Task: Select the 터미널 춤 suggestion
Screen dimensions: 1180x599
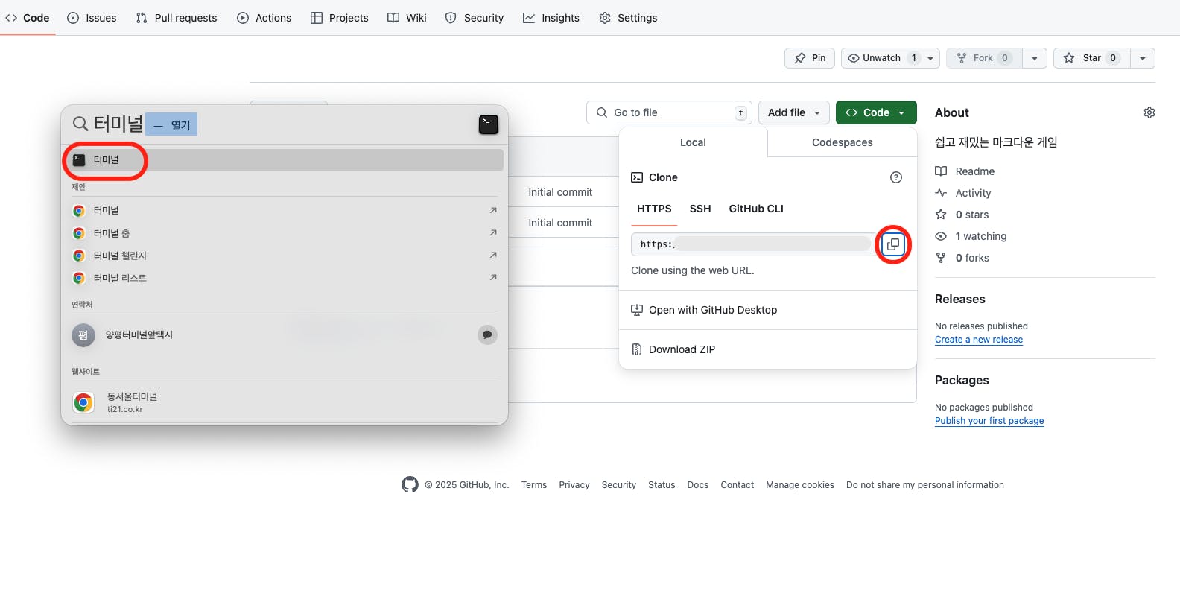Action: tap(285, 233)
